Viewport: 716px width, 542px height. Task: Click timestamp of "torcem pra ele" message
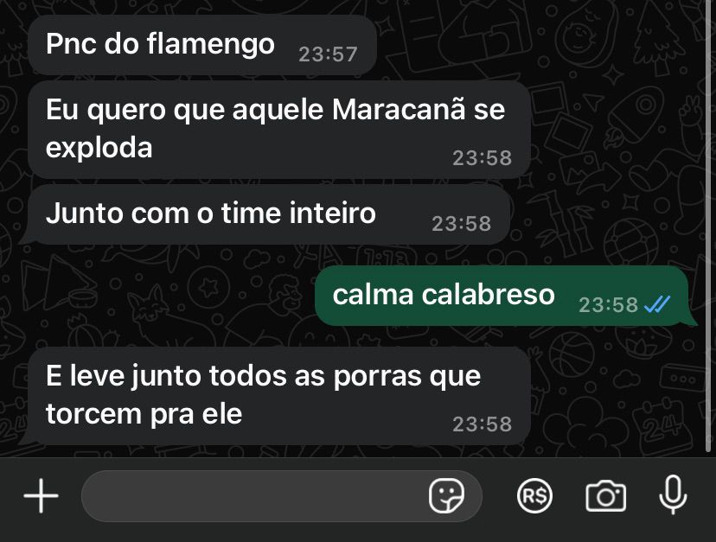pos(483,424)
